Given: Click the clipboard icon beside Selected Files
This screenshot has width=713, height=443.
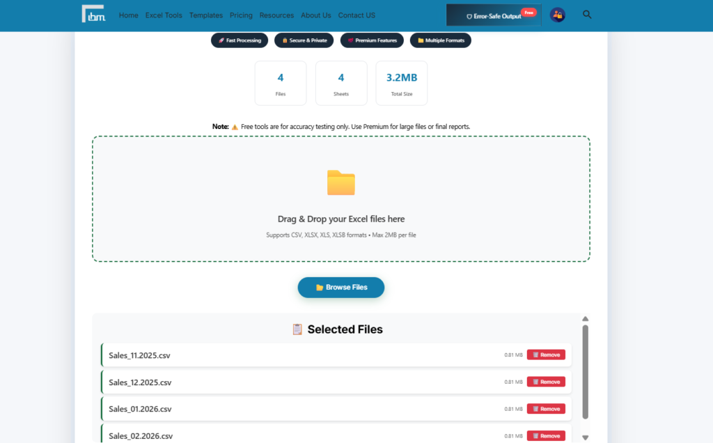Looking at the screenshot, I should pyautogui.click(x=297, y=329).
